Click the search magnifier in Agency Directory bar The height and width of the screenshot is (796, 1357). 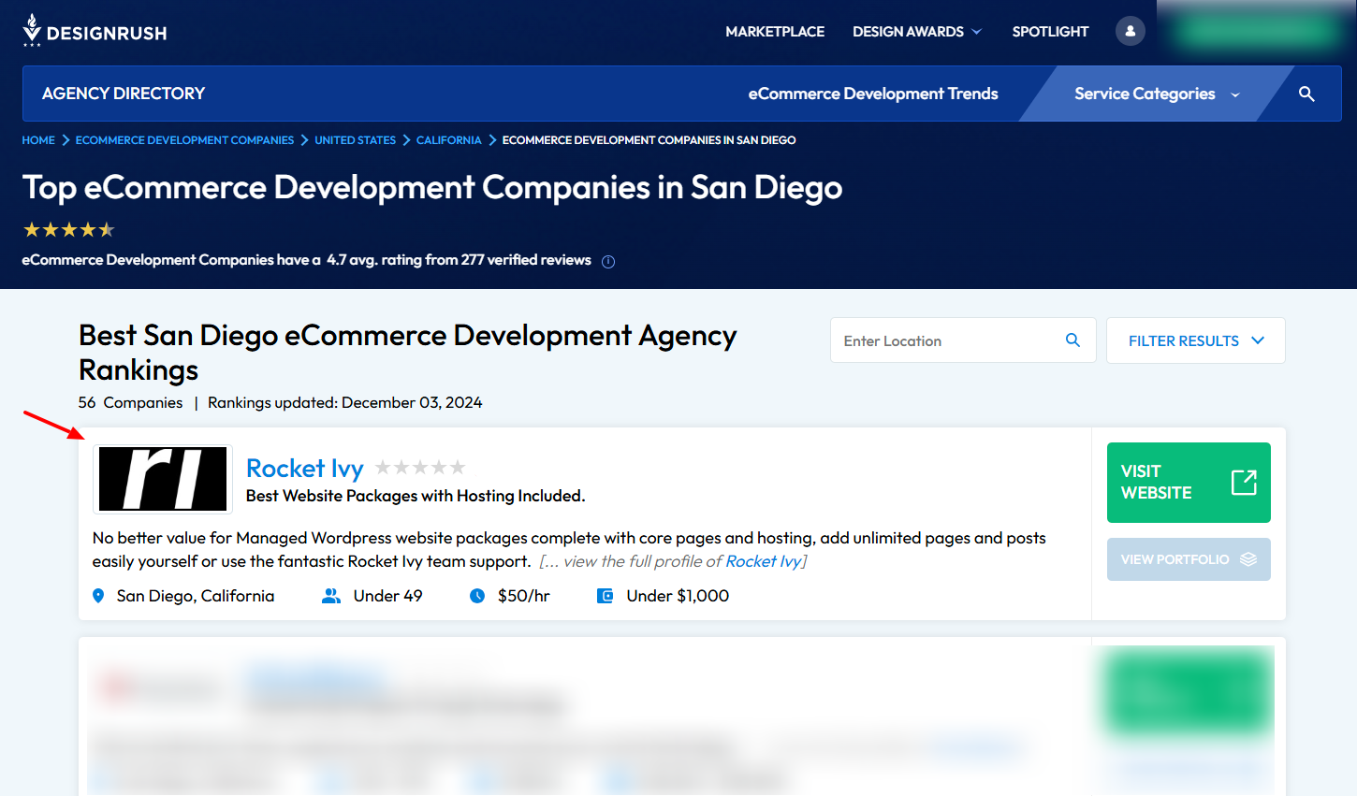[x=1306, y=94]
